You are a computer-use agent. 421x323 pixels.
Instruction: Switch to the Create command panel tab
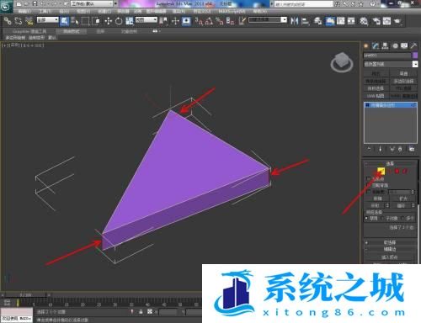tap(365, 45)
